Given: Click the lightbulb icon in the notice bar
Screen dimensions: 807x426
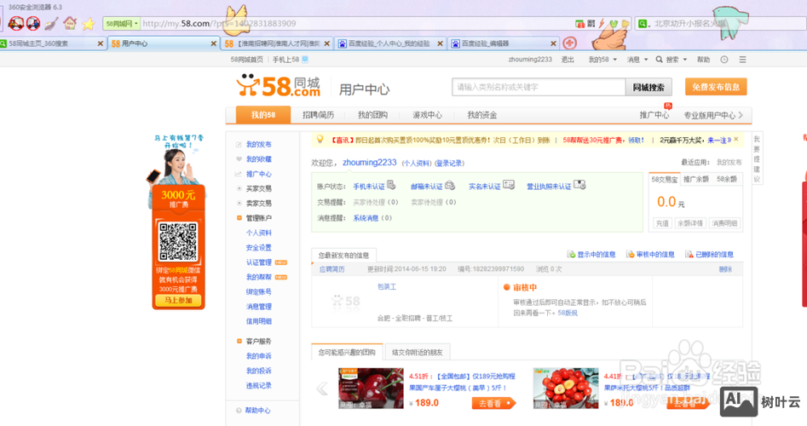Looking at the screenshot, I should click(x=320, y=139).
